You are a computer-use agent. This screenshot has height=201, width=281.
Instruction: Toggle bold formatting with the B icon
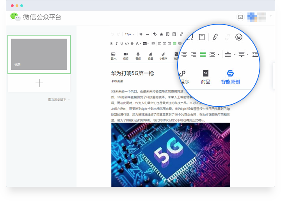pyautogui.click(x=112, y=44)
